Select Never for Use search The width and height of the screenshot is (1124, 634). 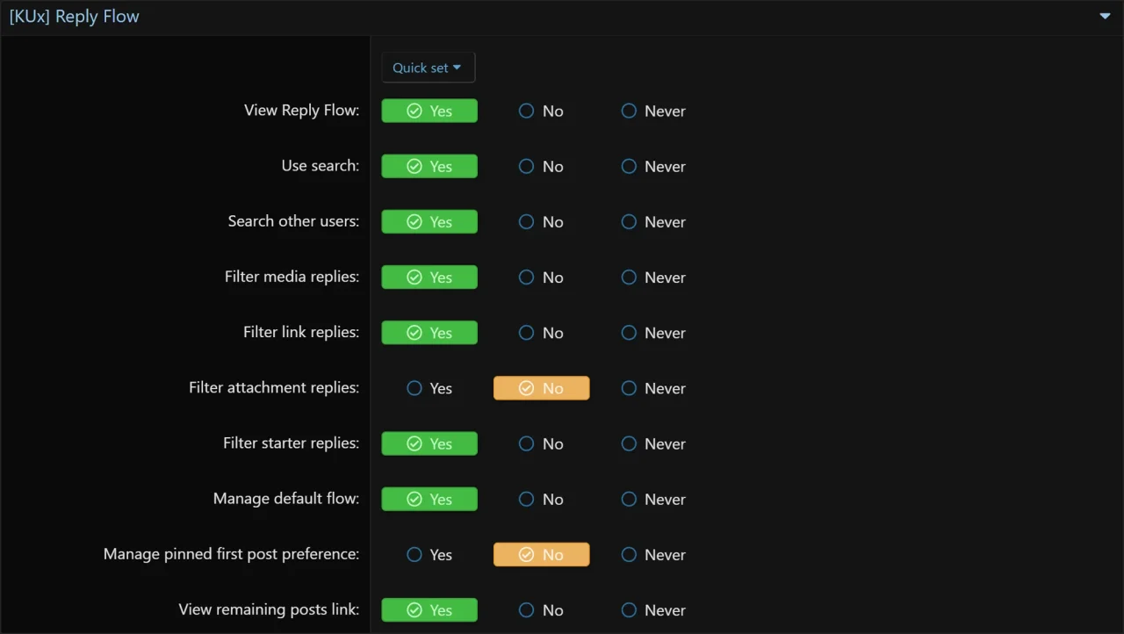pos(653,166)
